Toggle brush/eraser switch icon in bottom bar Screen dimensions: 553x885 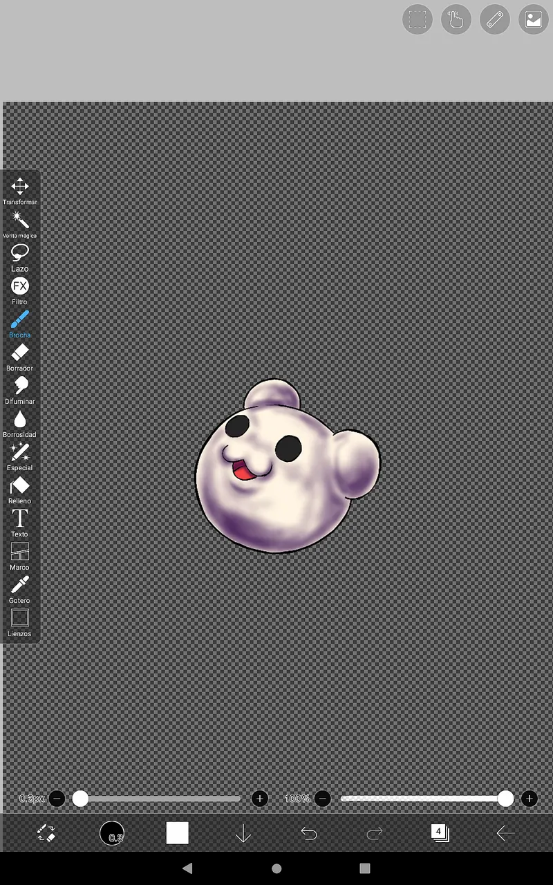point(46,833)
